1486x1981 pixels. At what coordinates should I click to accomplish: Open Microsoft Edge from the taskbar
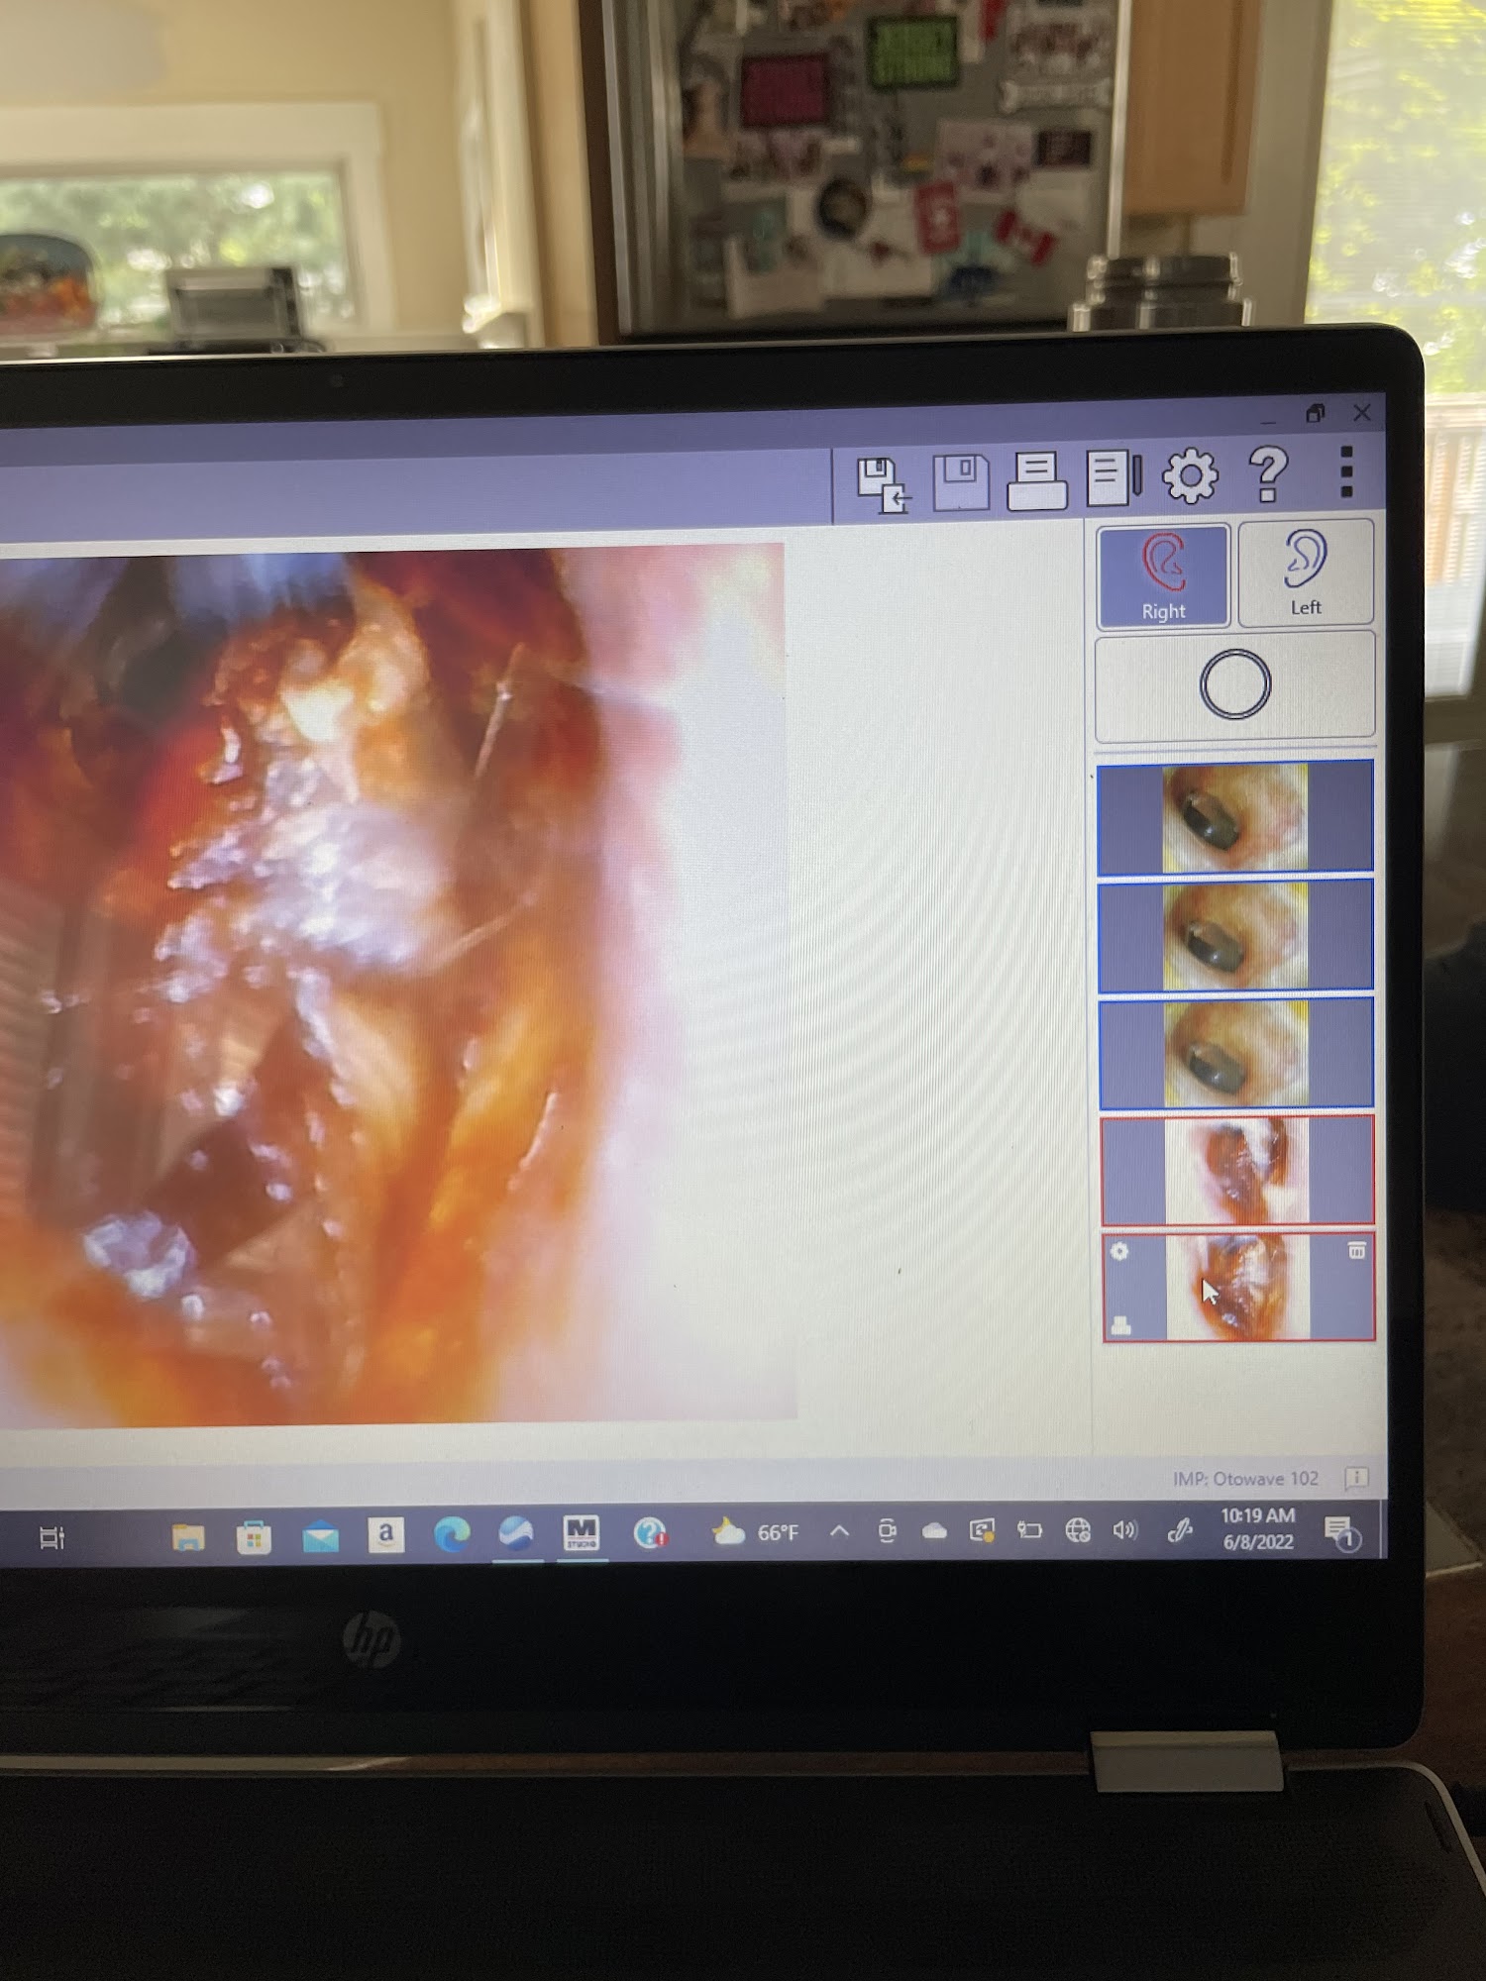coord(452,1535)
